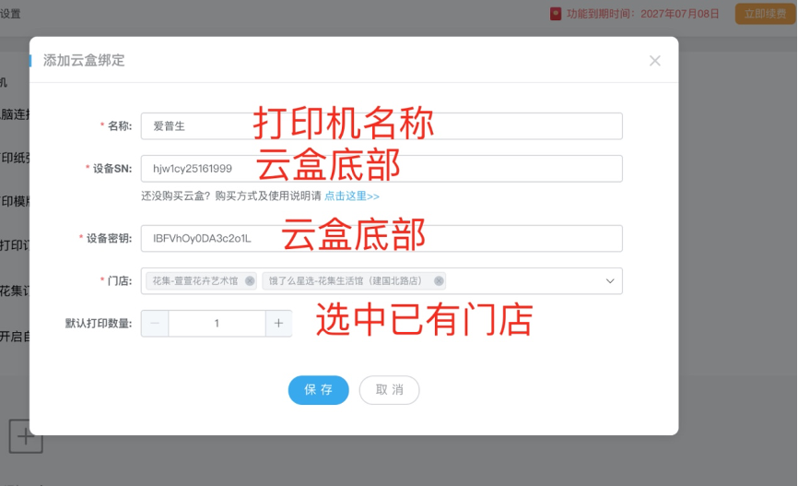
Task: Click the 设备密钥 input field
Action: point(381,239)
